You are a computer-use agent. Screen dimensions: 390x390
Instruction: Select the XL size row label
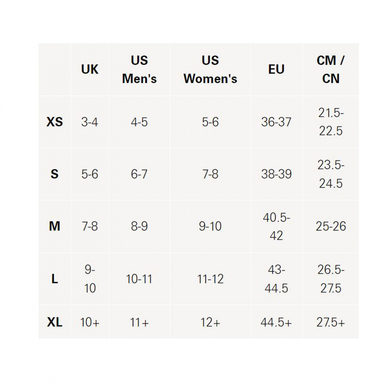[x=55, y=323]
